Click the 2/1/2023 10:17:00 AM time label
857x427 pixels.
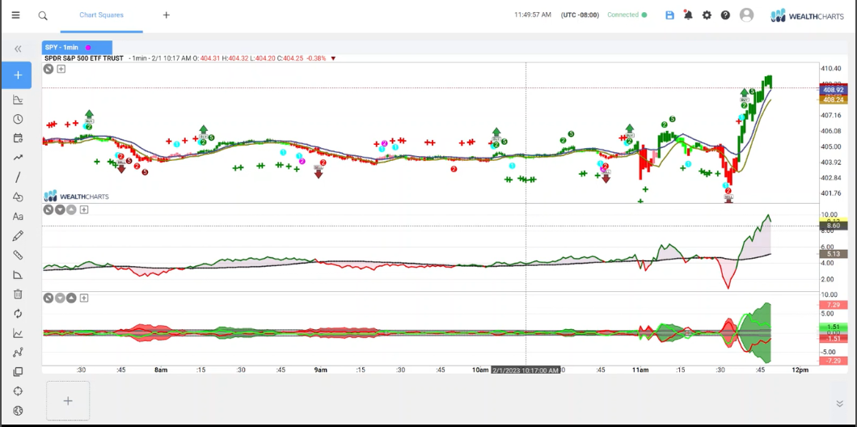coord(526,370)
